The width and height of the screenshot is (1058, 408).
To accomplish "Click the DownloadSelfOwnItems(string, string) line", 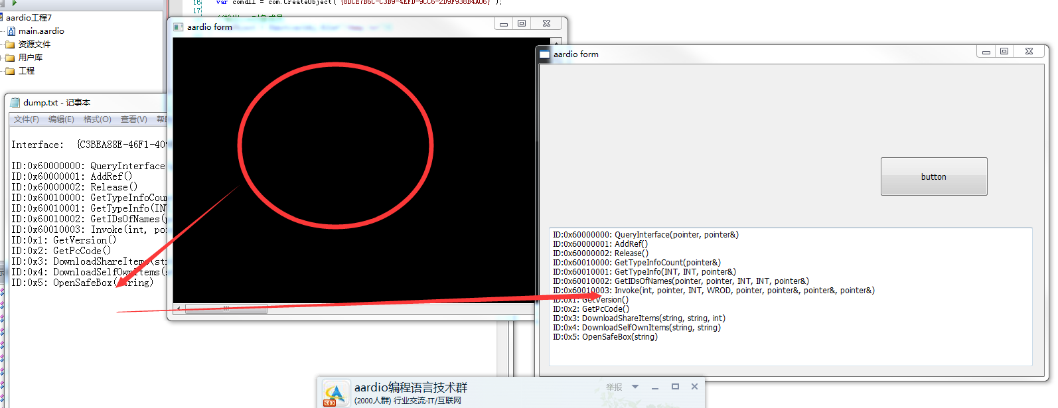I will coord(637,328).
